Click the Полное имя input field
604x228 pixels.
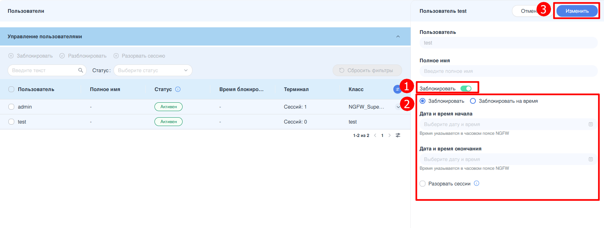click(508, 71)
